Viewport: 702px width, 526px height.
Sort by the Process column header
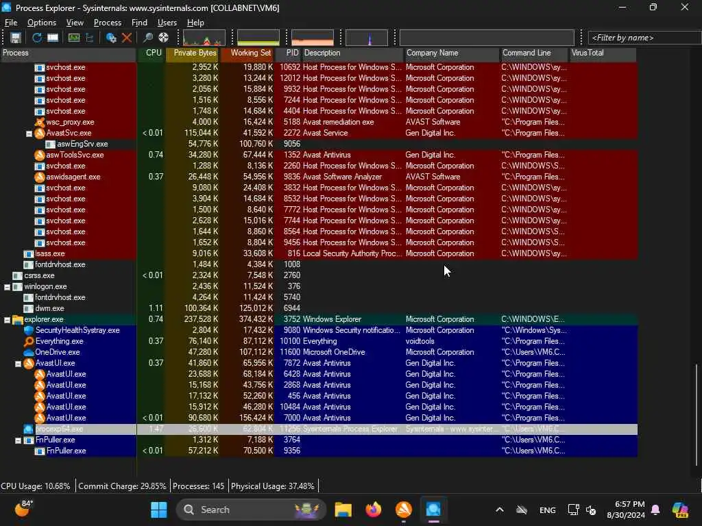coord(68,53)
